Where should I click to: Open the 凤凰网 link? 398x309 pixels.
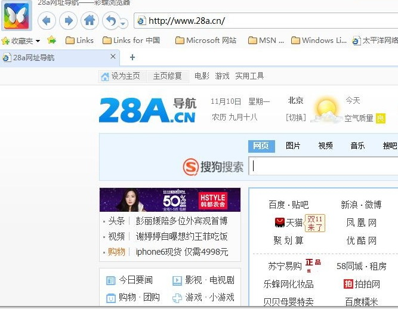(362, 223)
